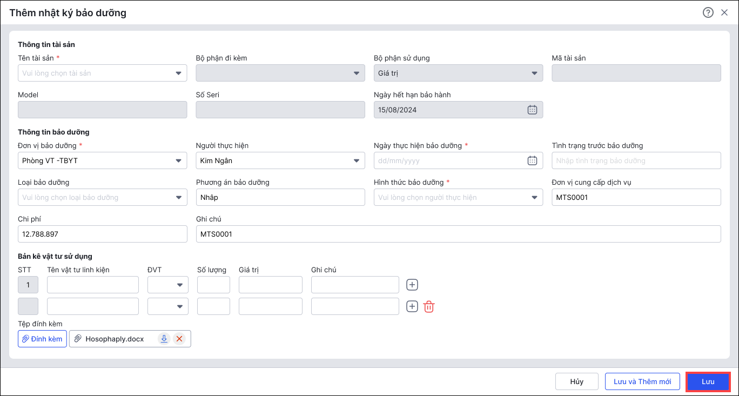Click calendar icon in Ngày hết hạn bảo hành
Image resolution: width=739 pixels, height=396 pixels.
532,110
